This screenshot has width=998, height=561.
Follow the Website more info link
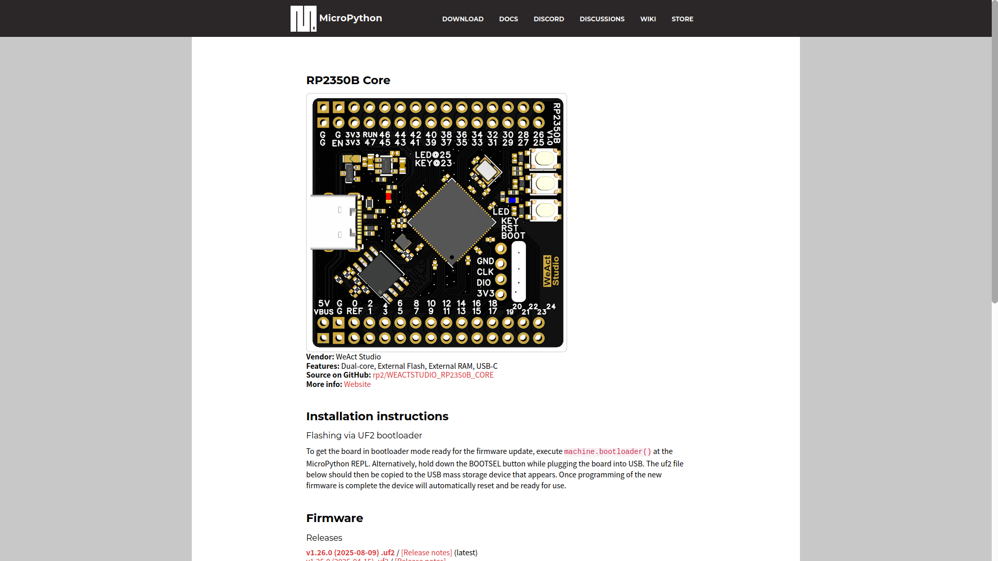click(x=357, y=384)
